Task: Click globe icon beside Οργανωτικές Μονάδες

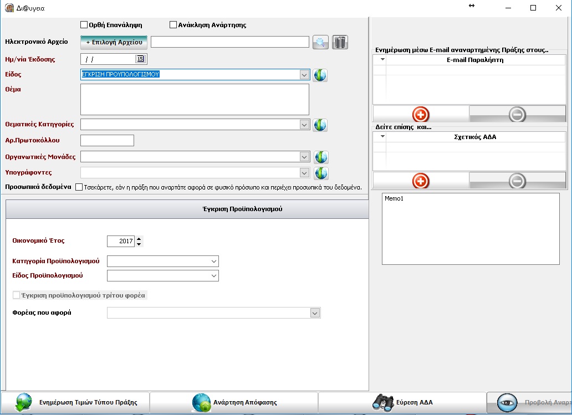Action: pos(321,157)
